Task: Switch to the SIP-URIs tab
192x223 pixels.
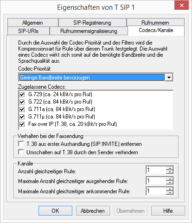Action: tap(28, 31)
